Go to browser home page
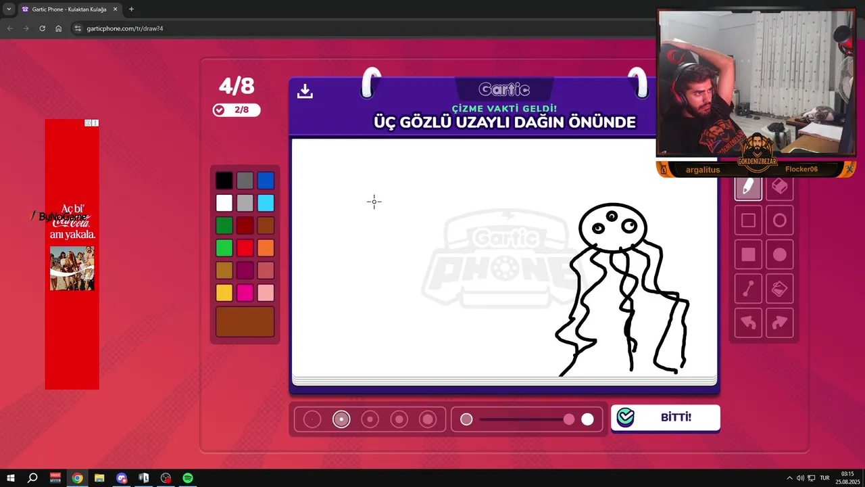 click(59, 28)
